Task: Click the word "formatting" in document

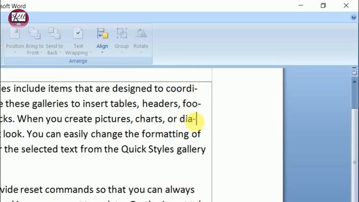Action: click(165, 134)
